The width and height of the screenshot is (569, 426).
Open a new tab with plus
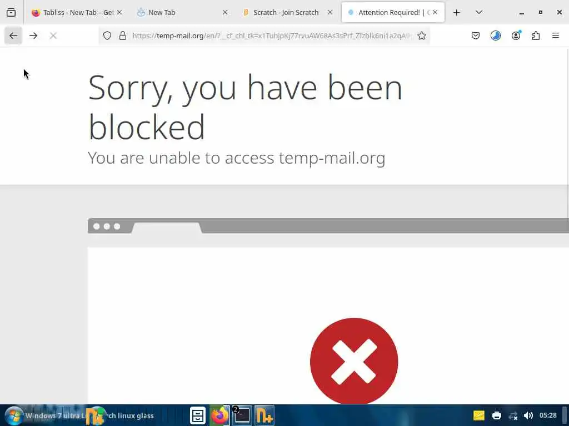tap(457, 13)
